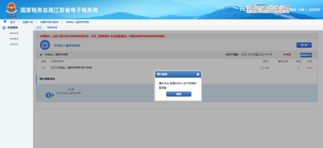Click 关闭当页 link in header
323x148 pixels.
(x=314, y=10)
